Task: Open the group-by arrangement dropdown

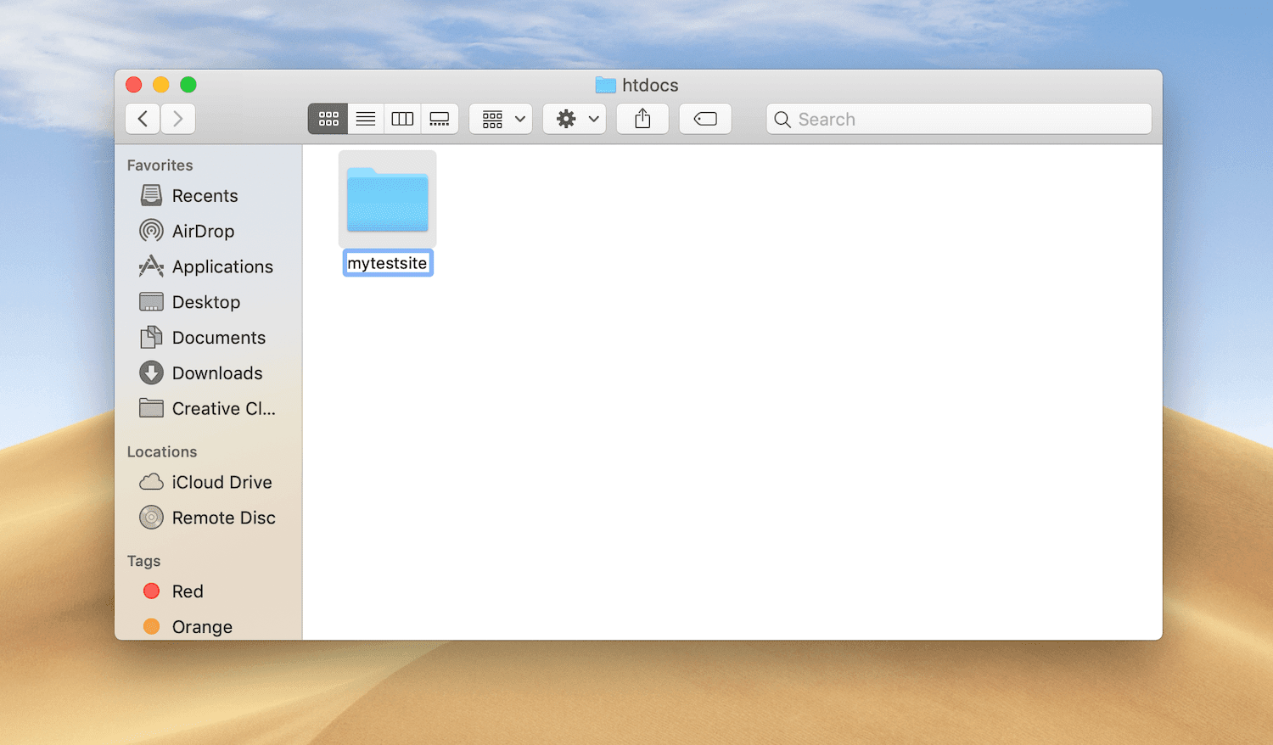Action: pyautogui.click(x=502, y=119)
